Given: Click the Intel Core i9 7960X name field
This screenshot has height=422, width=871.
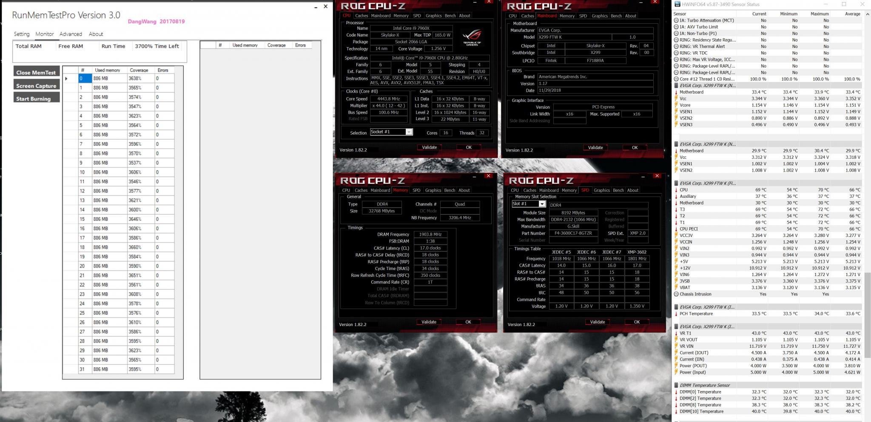Looking at the screenshot, I should [x=411, y=28].
